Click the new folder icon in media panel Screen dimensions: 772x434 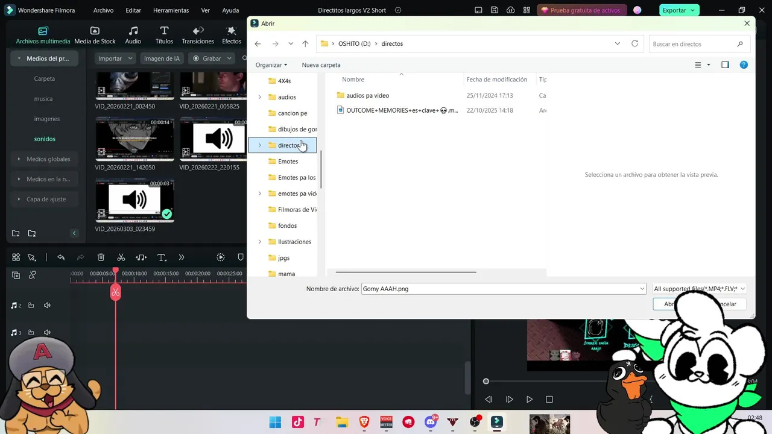[16, 233]
